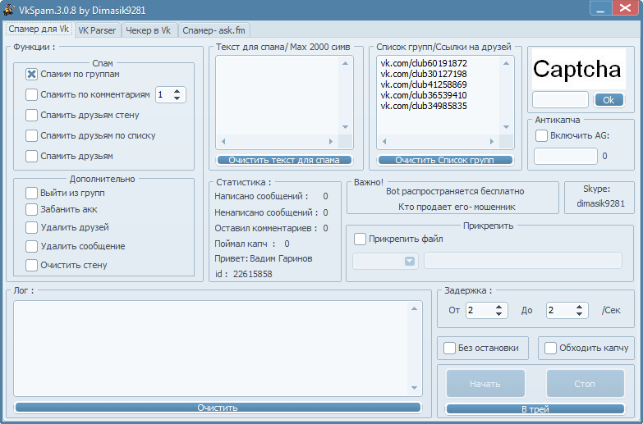
Task: Submit captcha with Ok button
Action: click(x=609, y=100)
